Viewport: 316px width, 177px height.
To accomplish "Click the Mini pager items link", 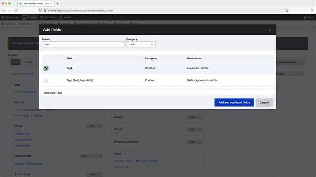I will (147, 161).
